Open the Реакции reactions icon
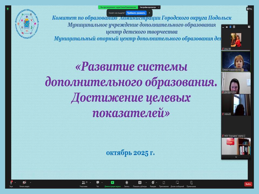This screenshot has width=259, height=194. 153,183
